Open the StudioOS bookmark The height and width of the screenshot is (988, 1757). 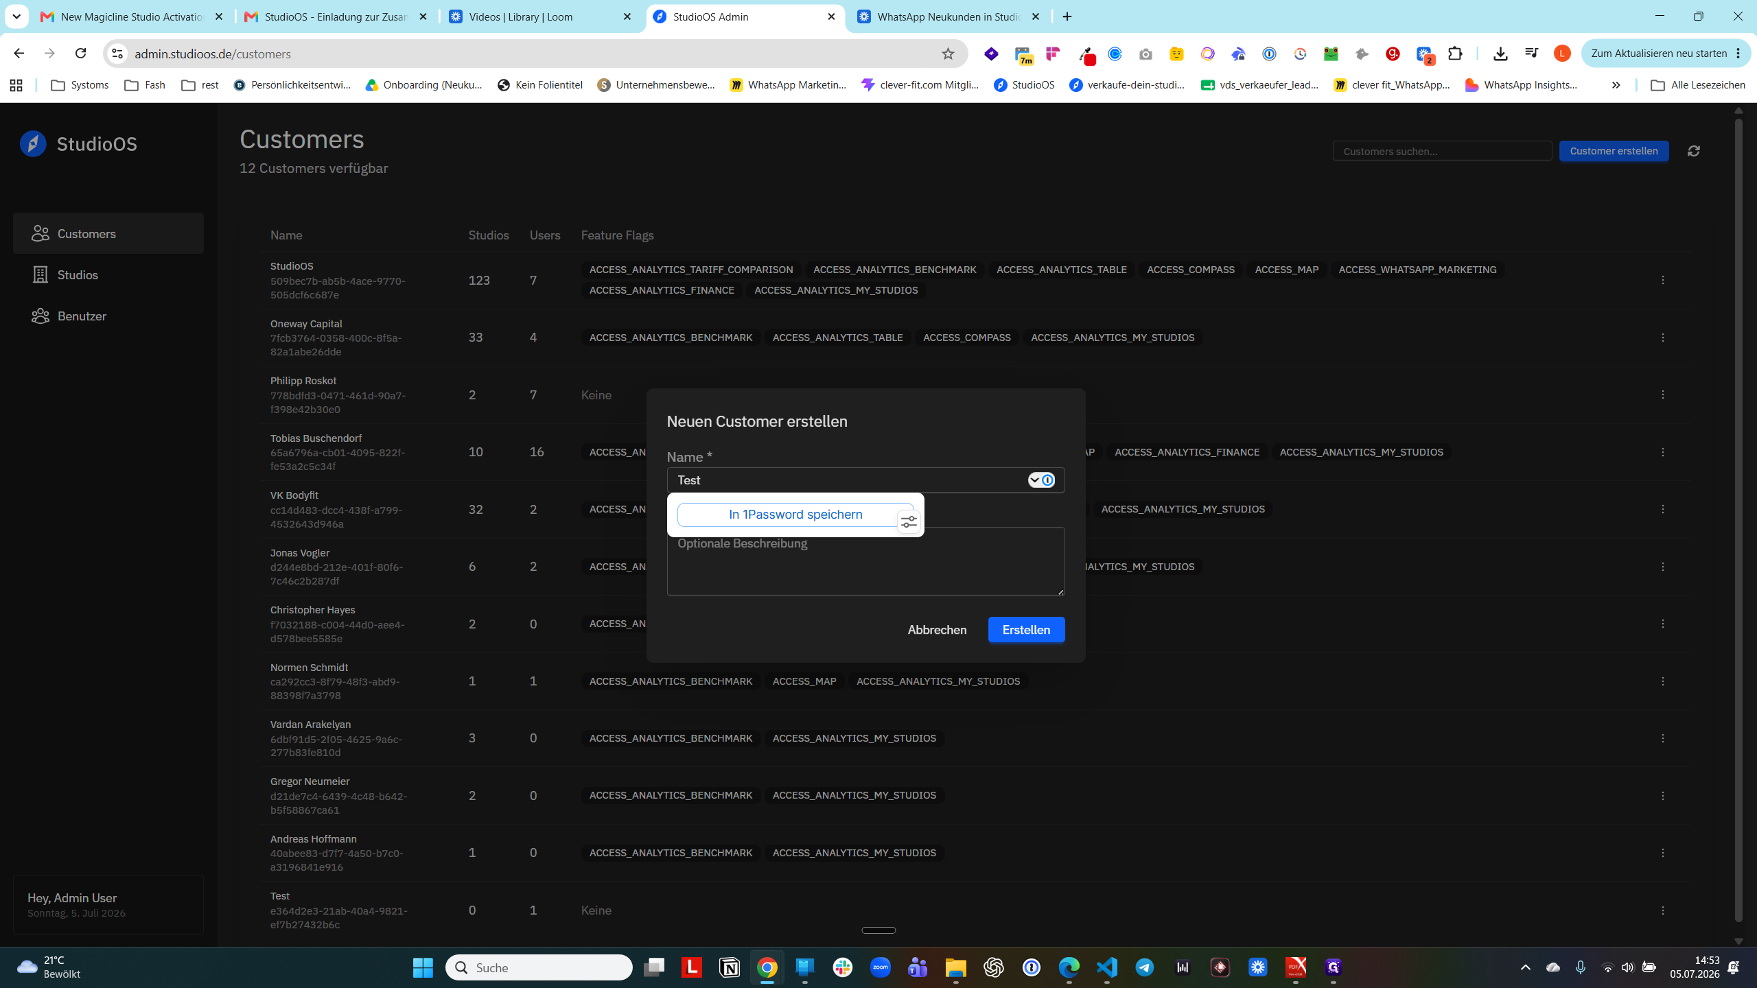click(x=1024, y=85)
